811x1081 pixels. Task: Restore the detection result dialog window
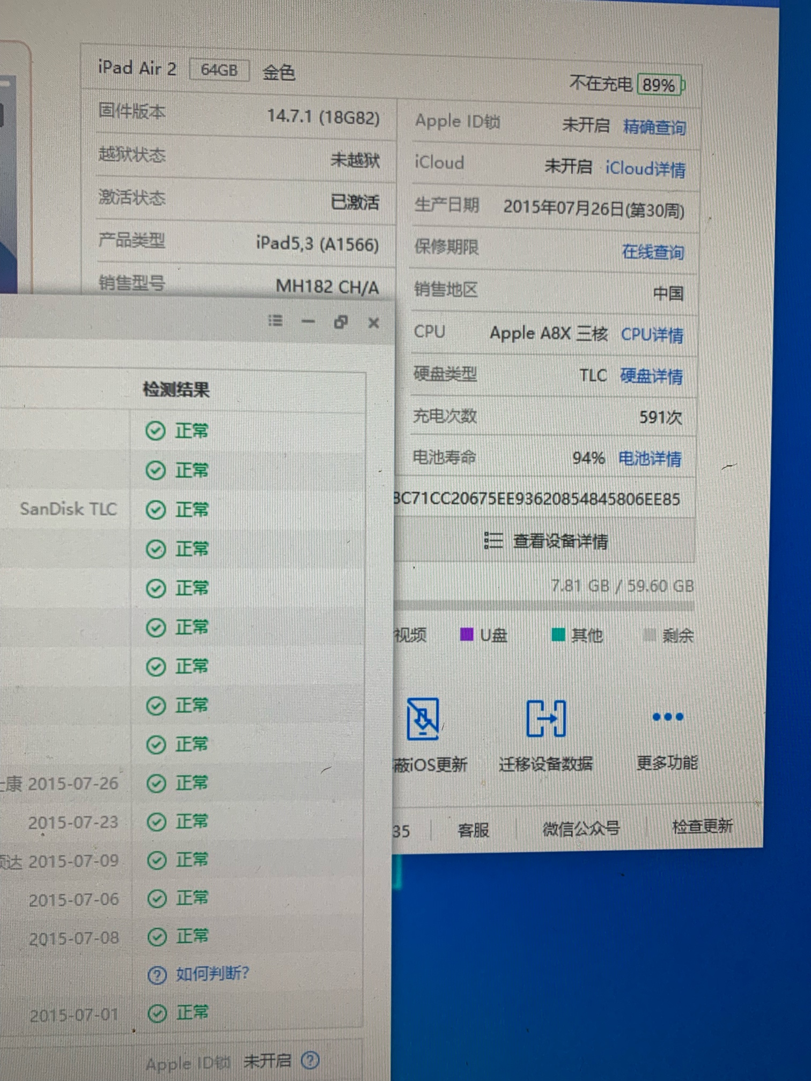341,322
